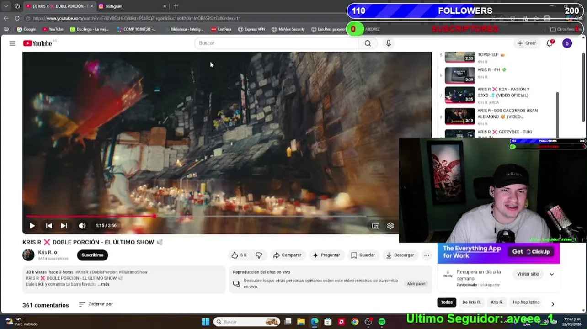Image resolution: width=587 pixels, height=329 pixels.
Task: Open more actions three-dot menu
Action: click(x=427, y=255)
